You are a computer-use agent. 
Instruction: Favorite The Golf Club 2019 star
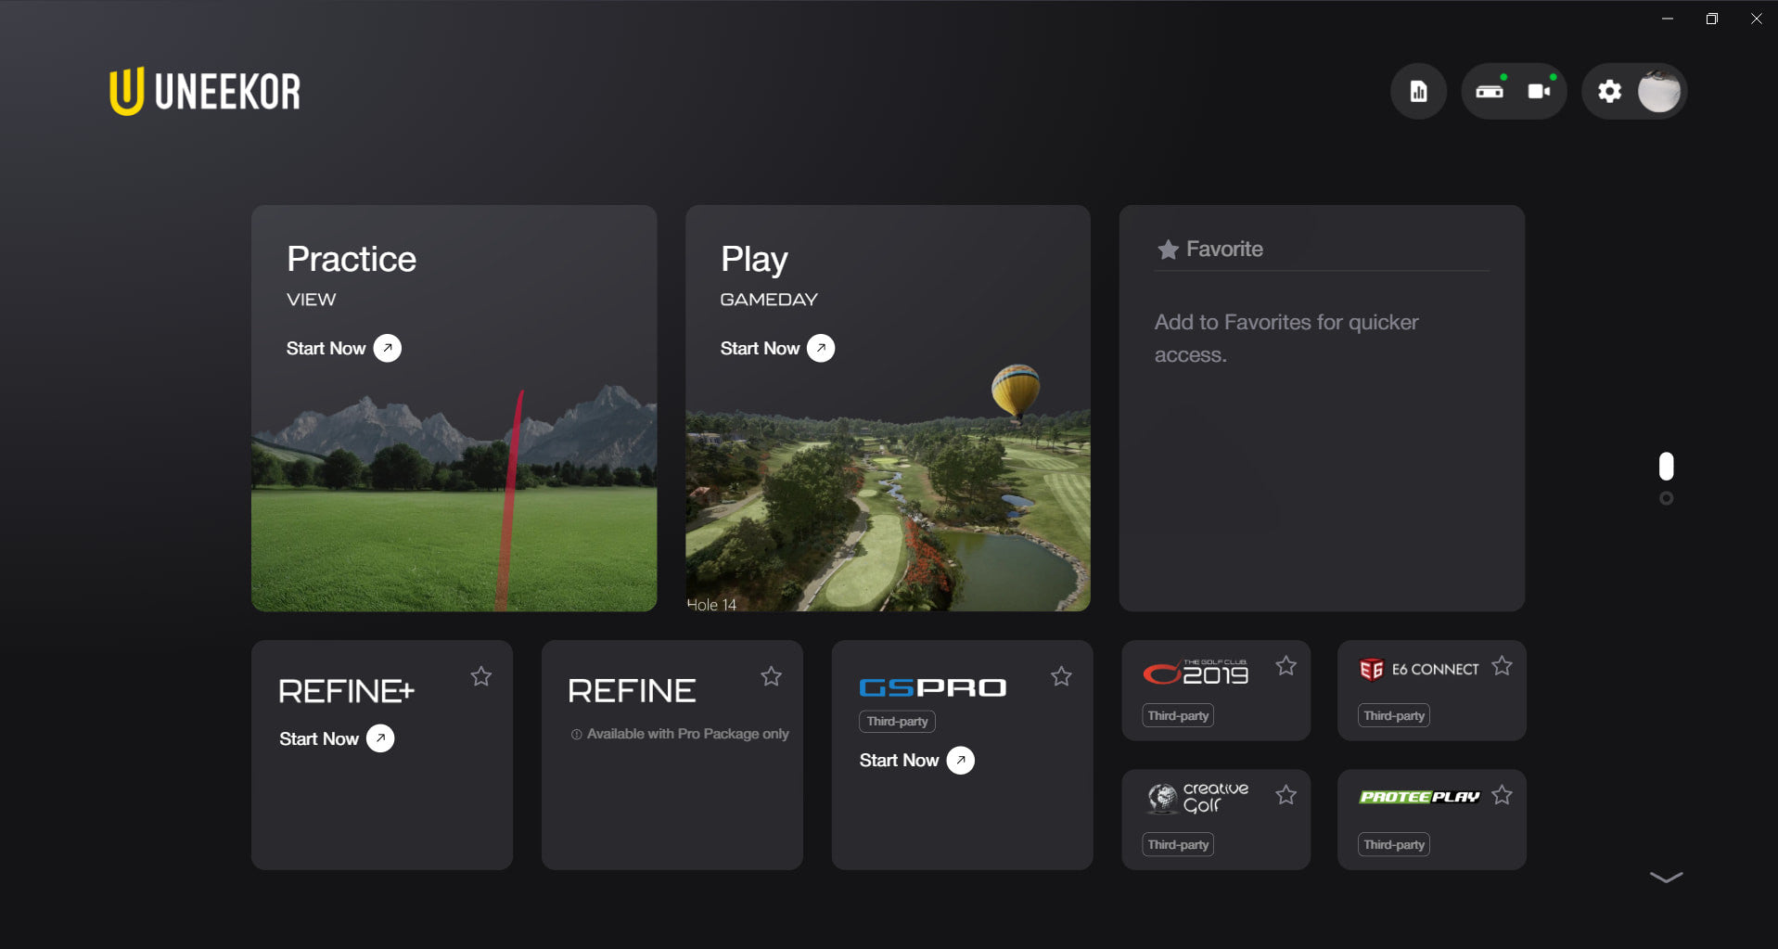(x=1286, y=665)
